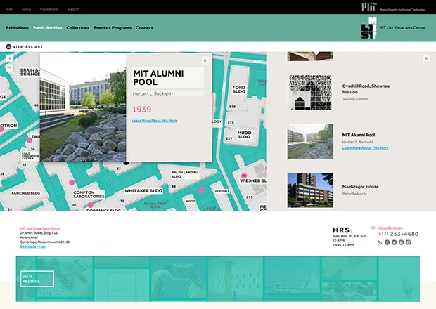
Task: Open Events + Programs navigation item
Action: (x=113, y=28)
